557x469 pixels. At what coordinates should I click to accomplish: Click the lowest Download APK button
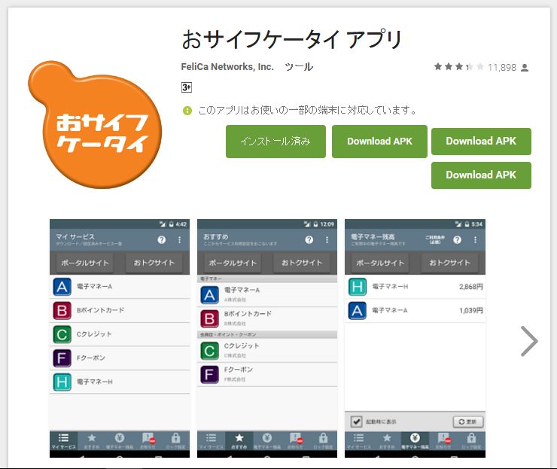(481, 175)
